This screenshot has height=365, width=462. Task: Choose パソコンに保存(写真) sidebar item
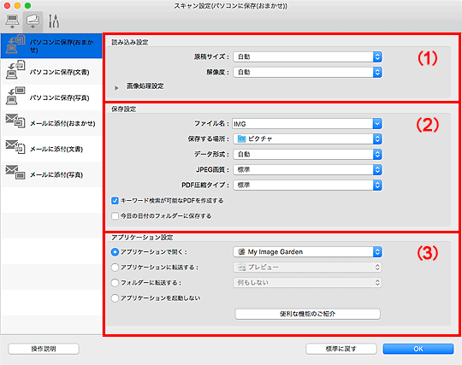click(x=51, y=97)
